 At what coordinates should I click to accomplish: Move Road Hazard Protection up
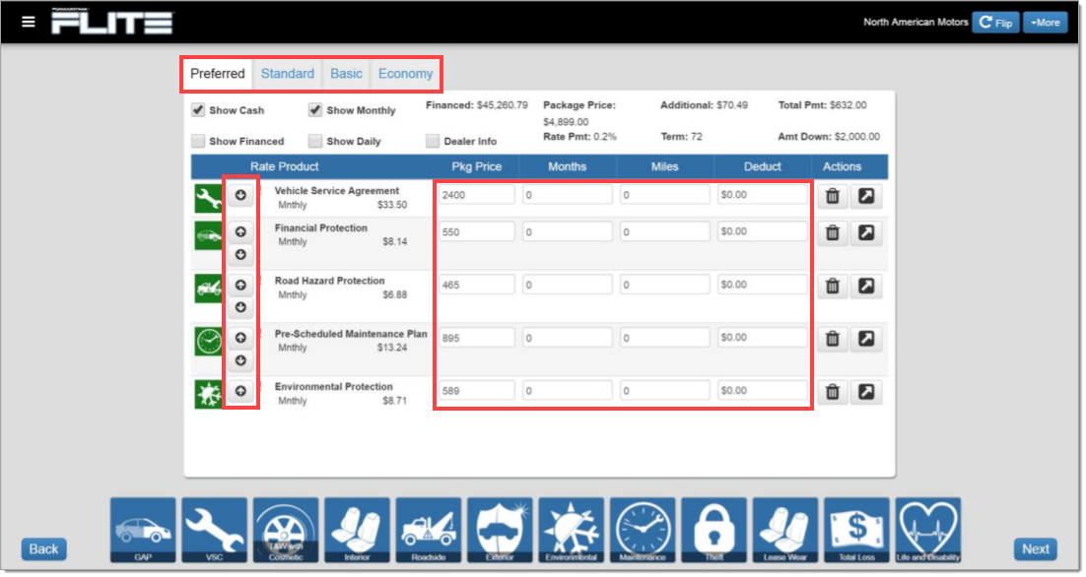click(x=241, y=285)
